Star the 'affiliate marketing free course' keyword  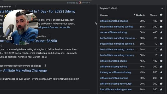161,84
